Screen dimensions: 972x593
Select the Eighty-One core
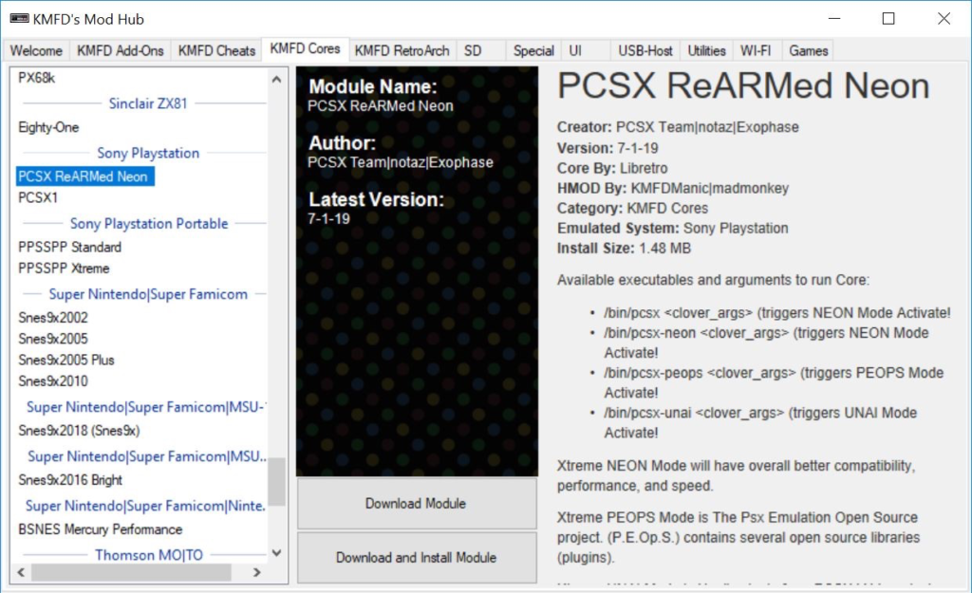[x=48, y=128]
